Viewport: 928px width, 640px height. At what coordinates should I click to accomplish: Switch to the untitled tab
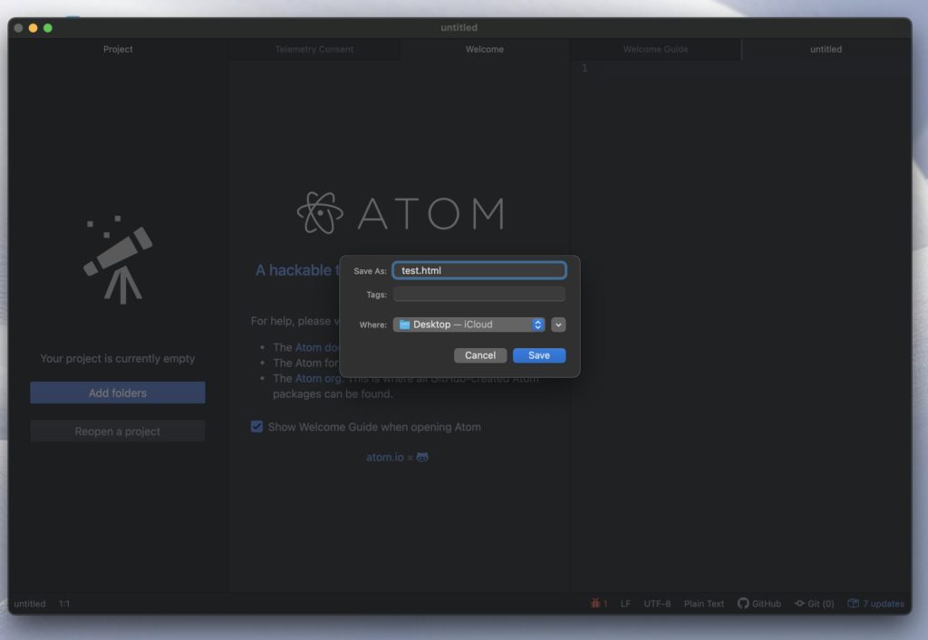click(826, 49)
